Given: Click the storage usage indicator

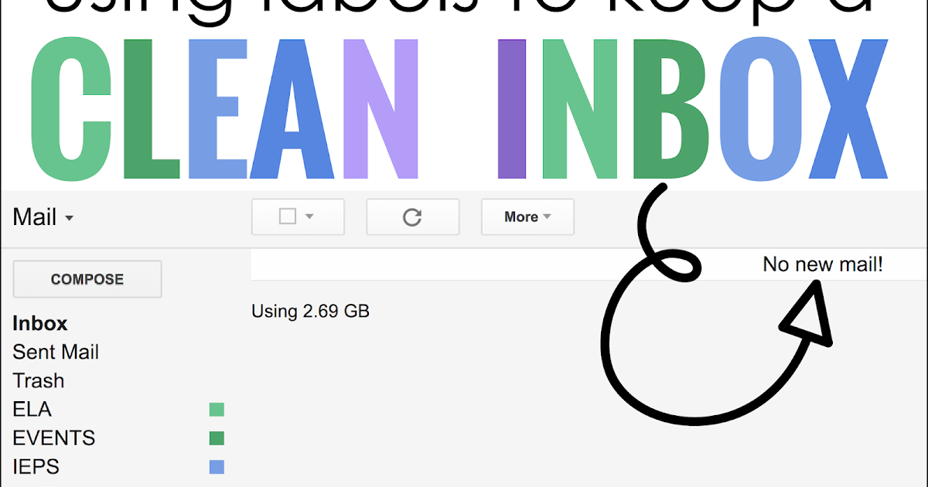Looking at the screenshot, I should [310, 311].
